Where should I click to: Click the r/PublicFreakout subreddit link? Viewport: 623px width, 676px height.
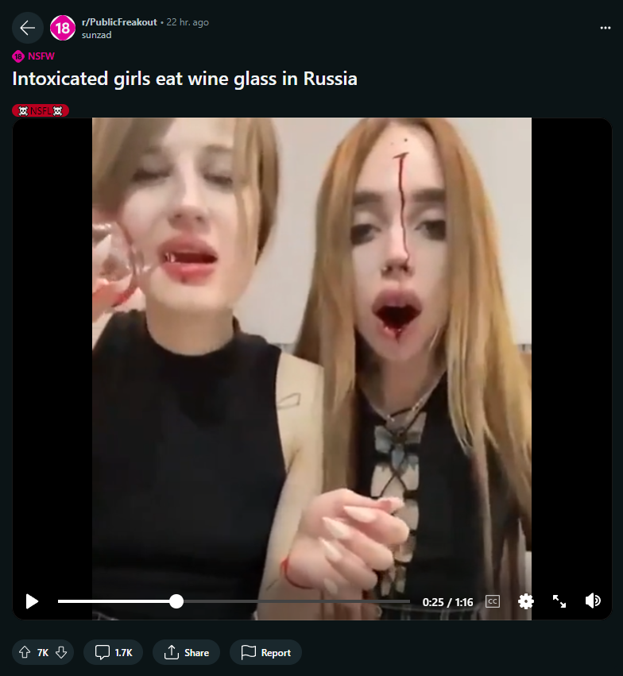119,22
